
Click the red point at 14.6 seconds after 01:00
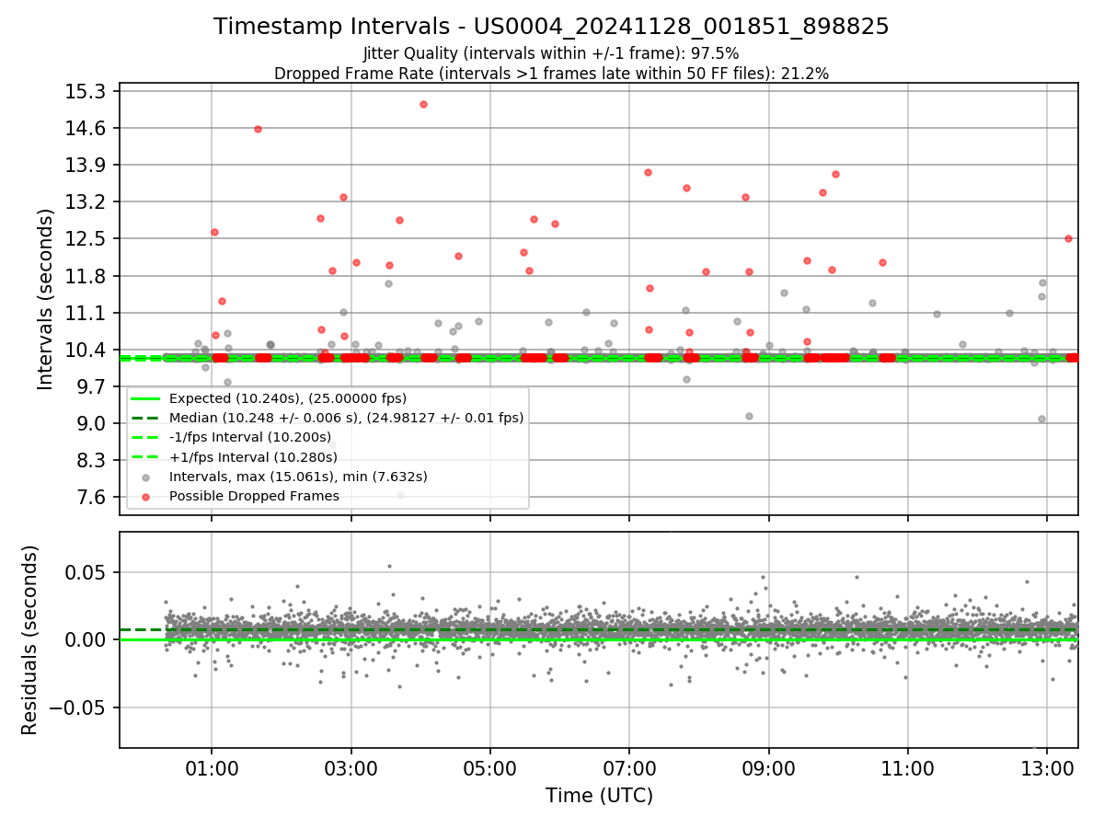[258, 129]
